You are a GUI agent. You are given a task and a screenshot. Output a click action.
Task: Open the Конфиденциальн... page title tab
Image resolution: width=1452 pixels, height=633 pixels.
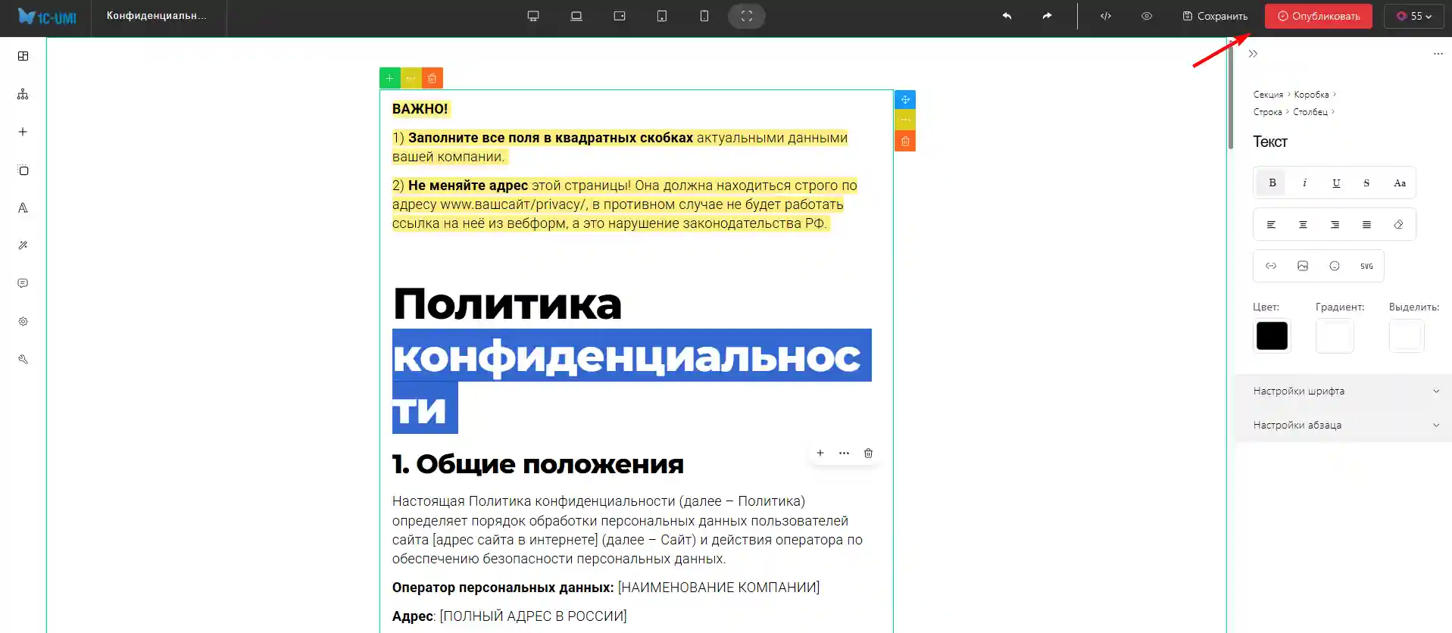pos(157,16)
